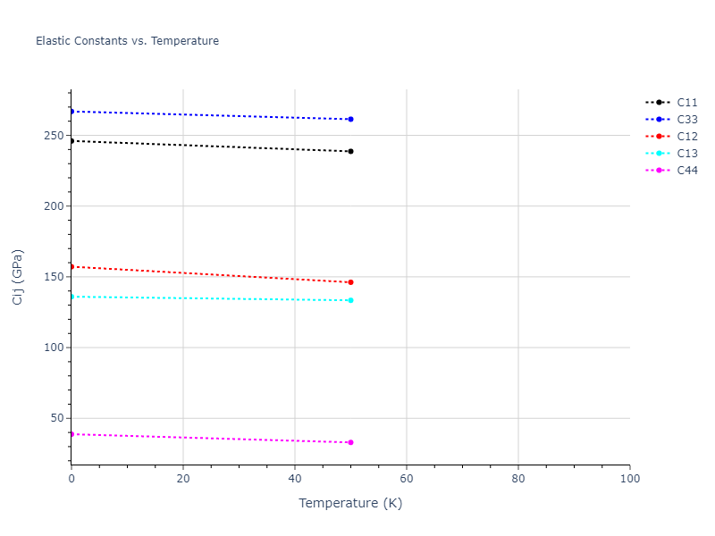Click the x-axis tick label 20
This screenshot has height=536, width=715.
point(183,480)
